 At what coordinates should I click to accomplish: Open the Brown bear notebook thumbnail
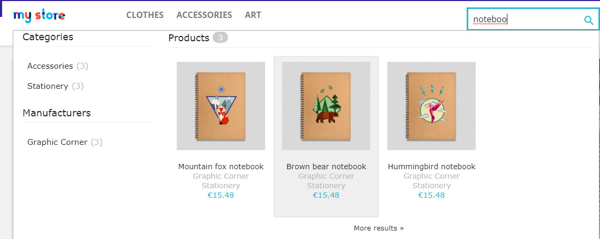click(x=326, y=106)
